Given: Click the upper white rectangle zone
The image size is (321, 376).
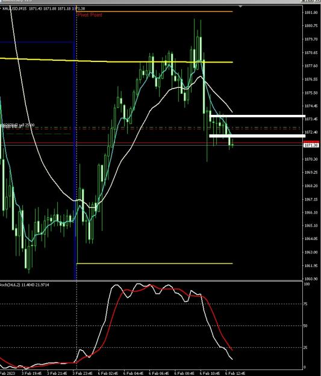Looking at the screenshot, I should (x=257, y=116).
